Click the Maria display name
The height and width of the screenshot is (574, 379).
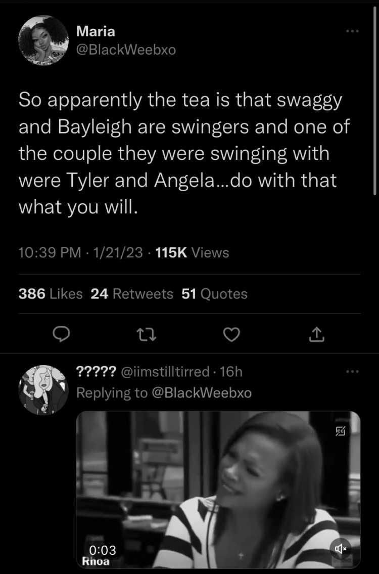click(96, 31)
